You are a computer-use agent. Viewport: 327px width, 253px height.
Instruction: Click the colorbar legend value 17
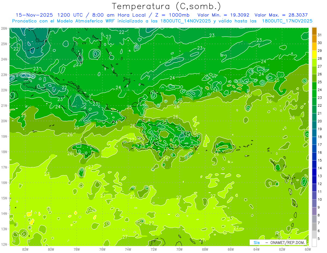(x=320, y=144)
